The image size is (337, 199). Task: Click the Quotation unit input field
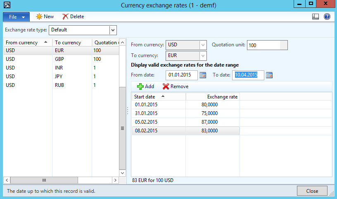[x=263, y=45]
